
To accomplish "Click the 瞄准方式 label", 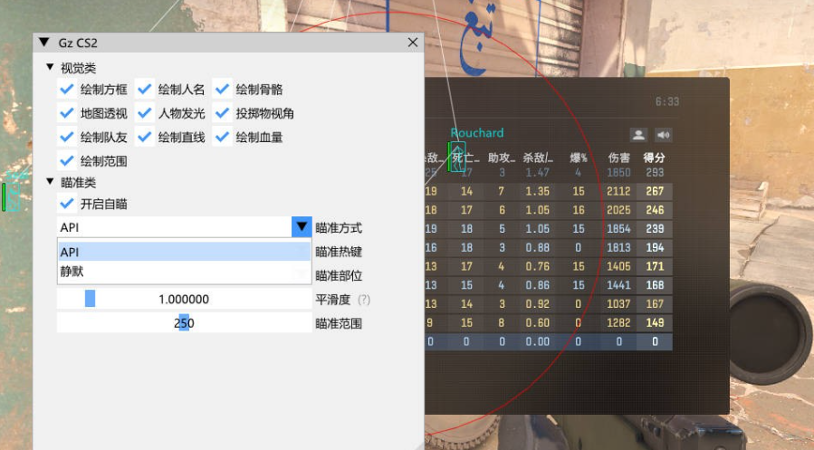I will [x=339, y=228].
